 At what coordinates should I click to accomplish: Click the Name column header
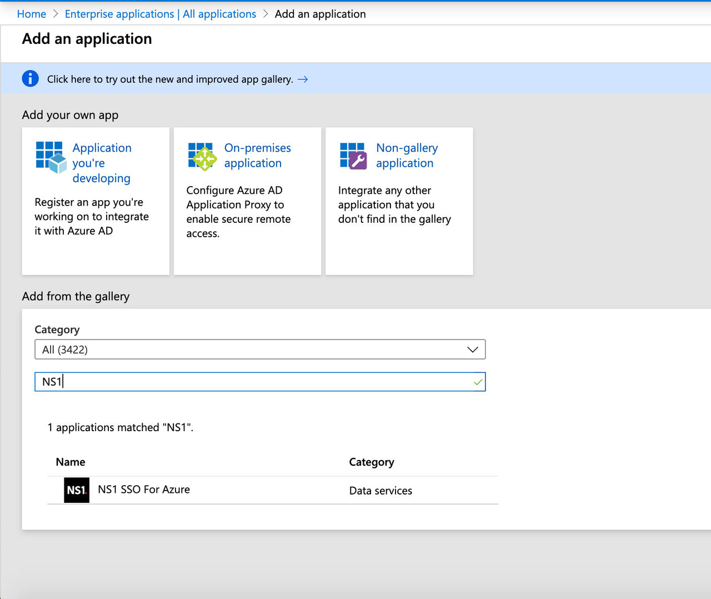(71, 462)
